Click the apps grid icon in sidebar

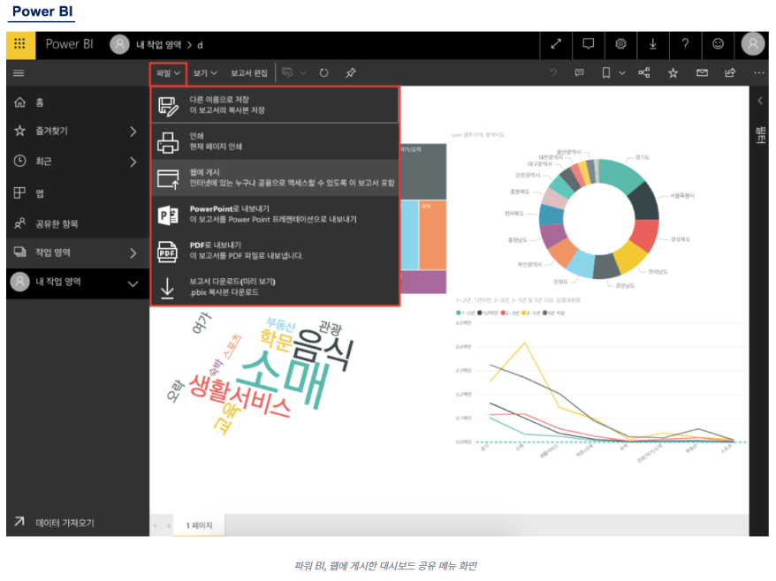coord(19,192)
